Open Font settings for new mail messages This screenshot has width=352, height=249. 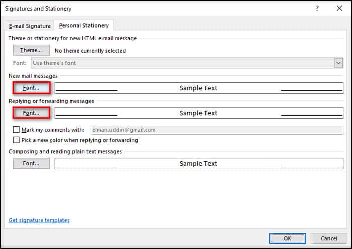point(31,88)
